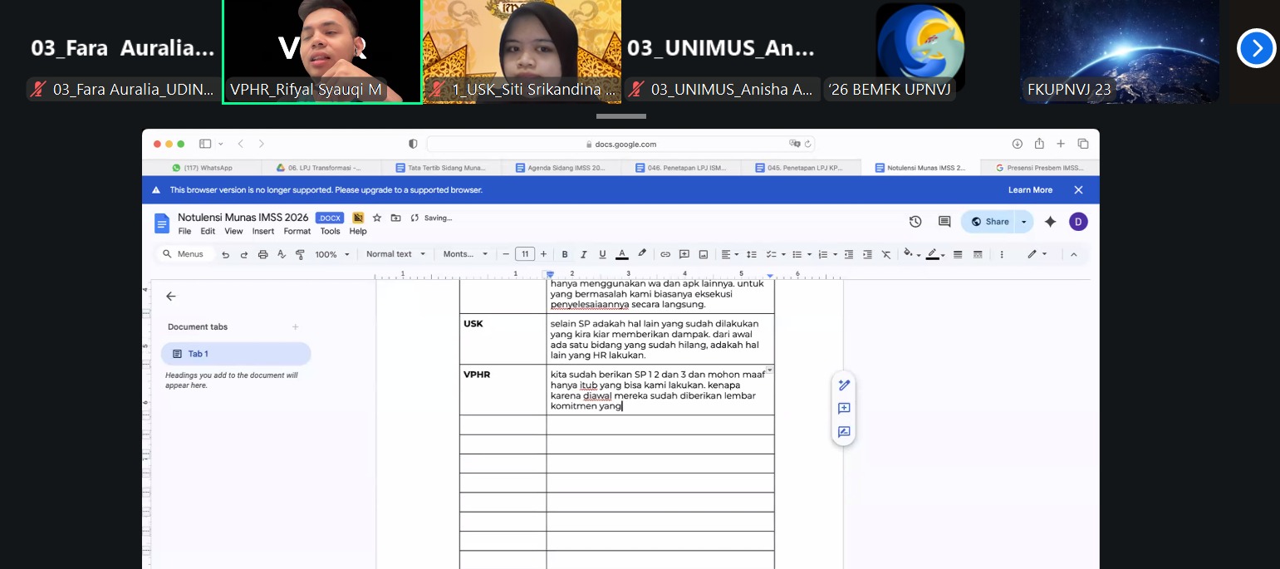Open the text color picker

pyautogui.click(x=621, y=254)
